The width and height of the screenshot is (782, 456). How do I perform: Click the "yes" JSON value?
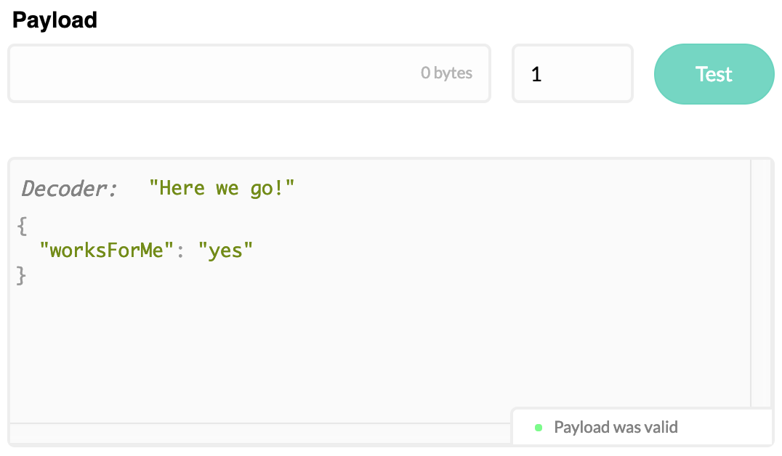click(x=225, y=251)
